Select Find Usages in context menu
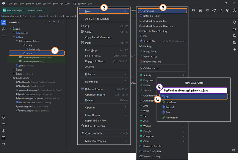 tap(104, 50)
